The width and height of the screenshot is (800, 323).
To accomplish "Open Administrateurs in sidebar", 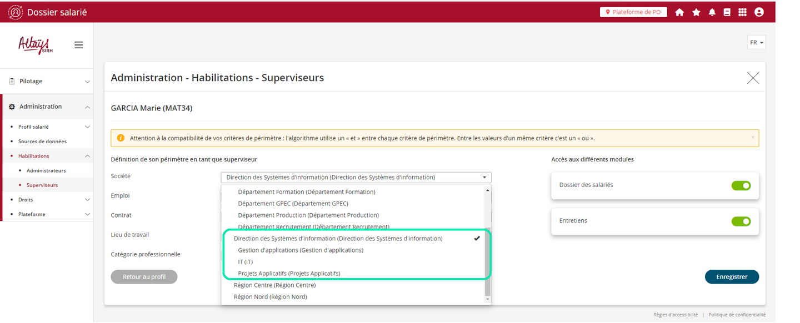I will (x=46, y=170).
